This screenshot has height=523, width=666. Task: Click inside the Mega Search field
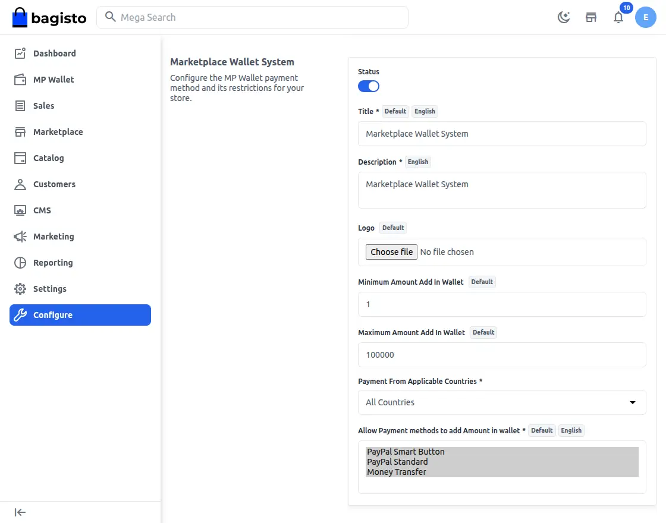pyautogui.click(x=252, y=17)
